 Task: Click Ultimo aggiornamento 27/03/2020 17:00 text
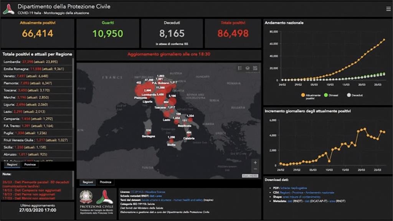[38, 208]
